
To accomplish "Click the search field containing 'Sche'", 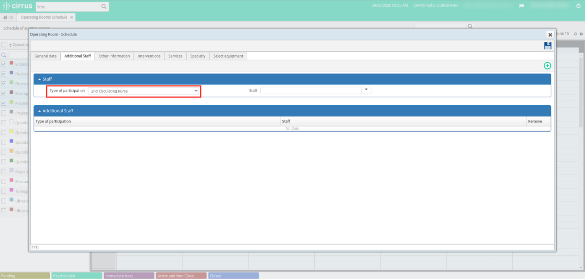I will pos(66,6).
